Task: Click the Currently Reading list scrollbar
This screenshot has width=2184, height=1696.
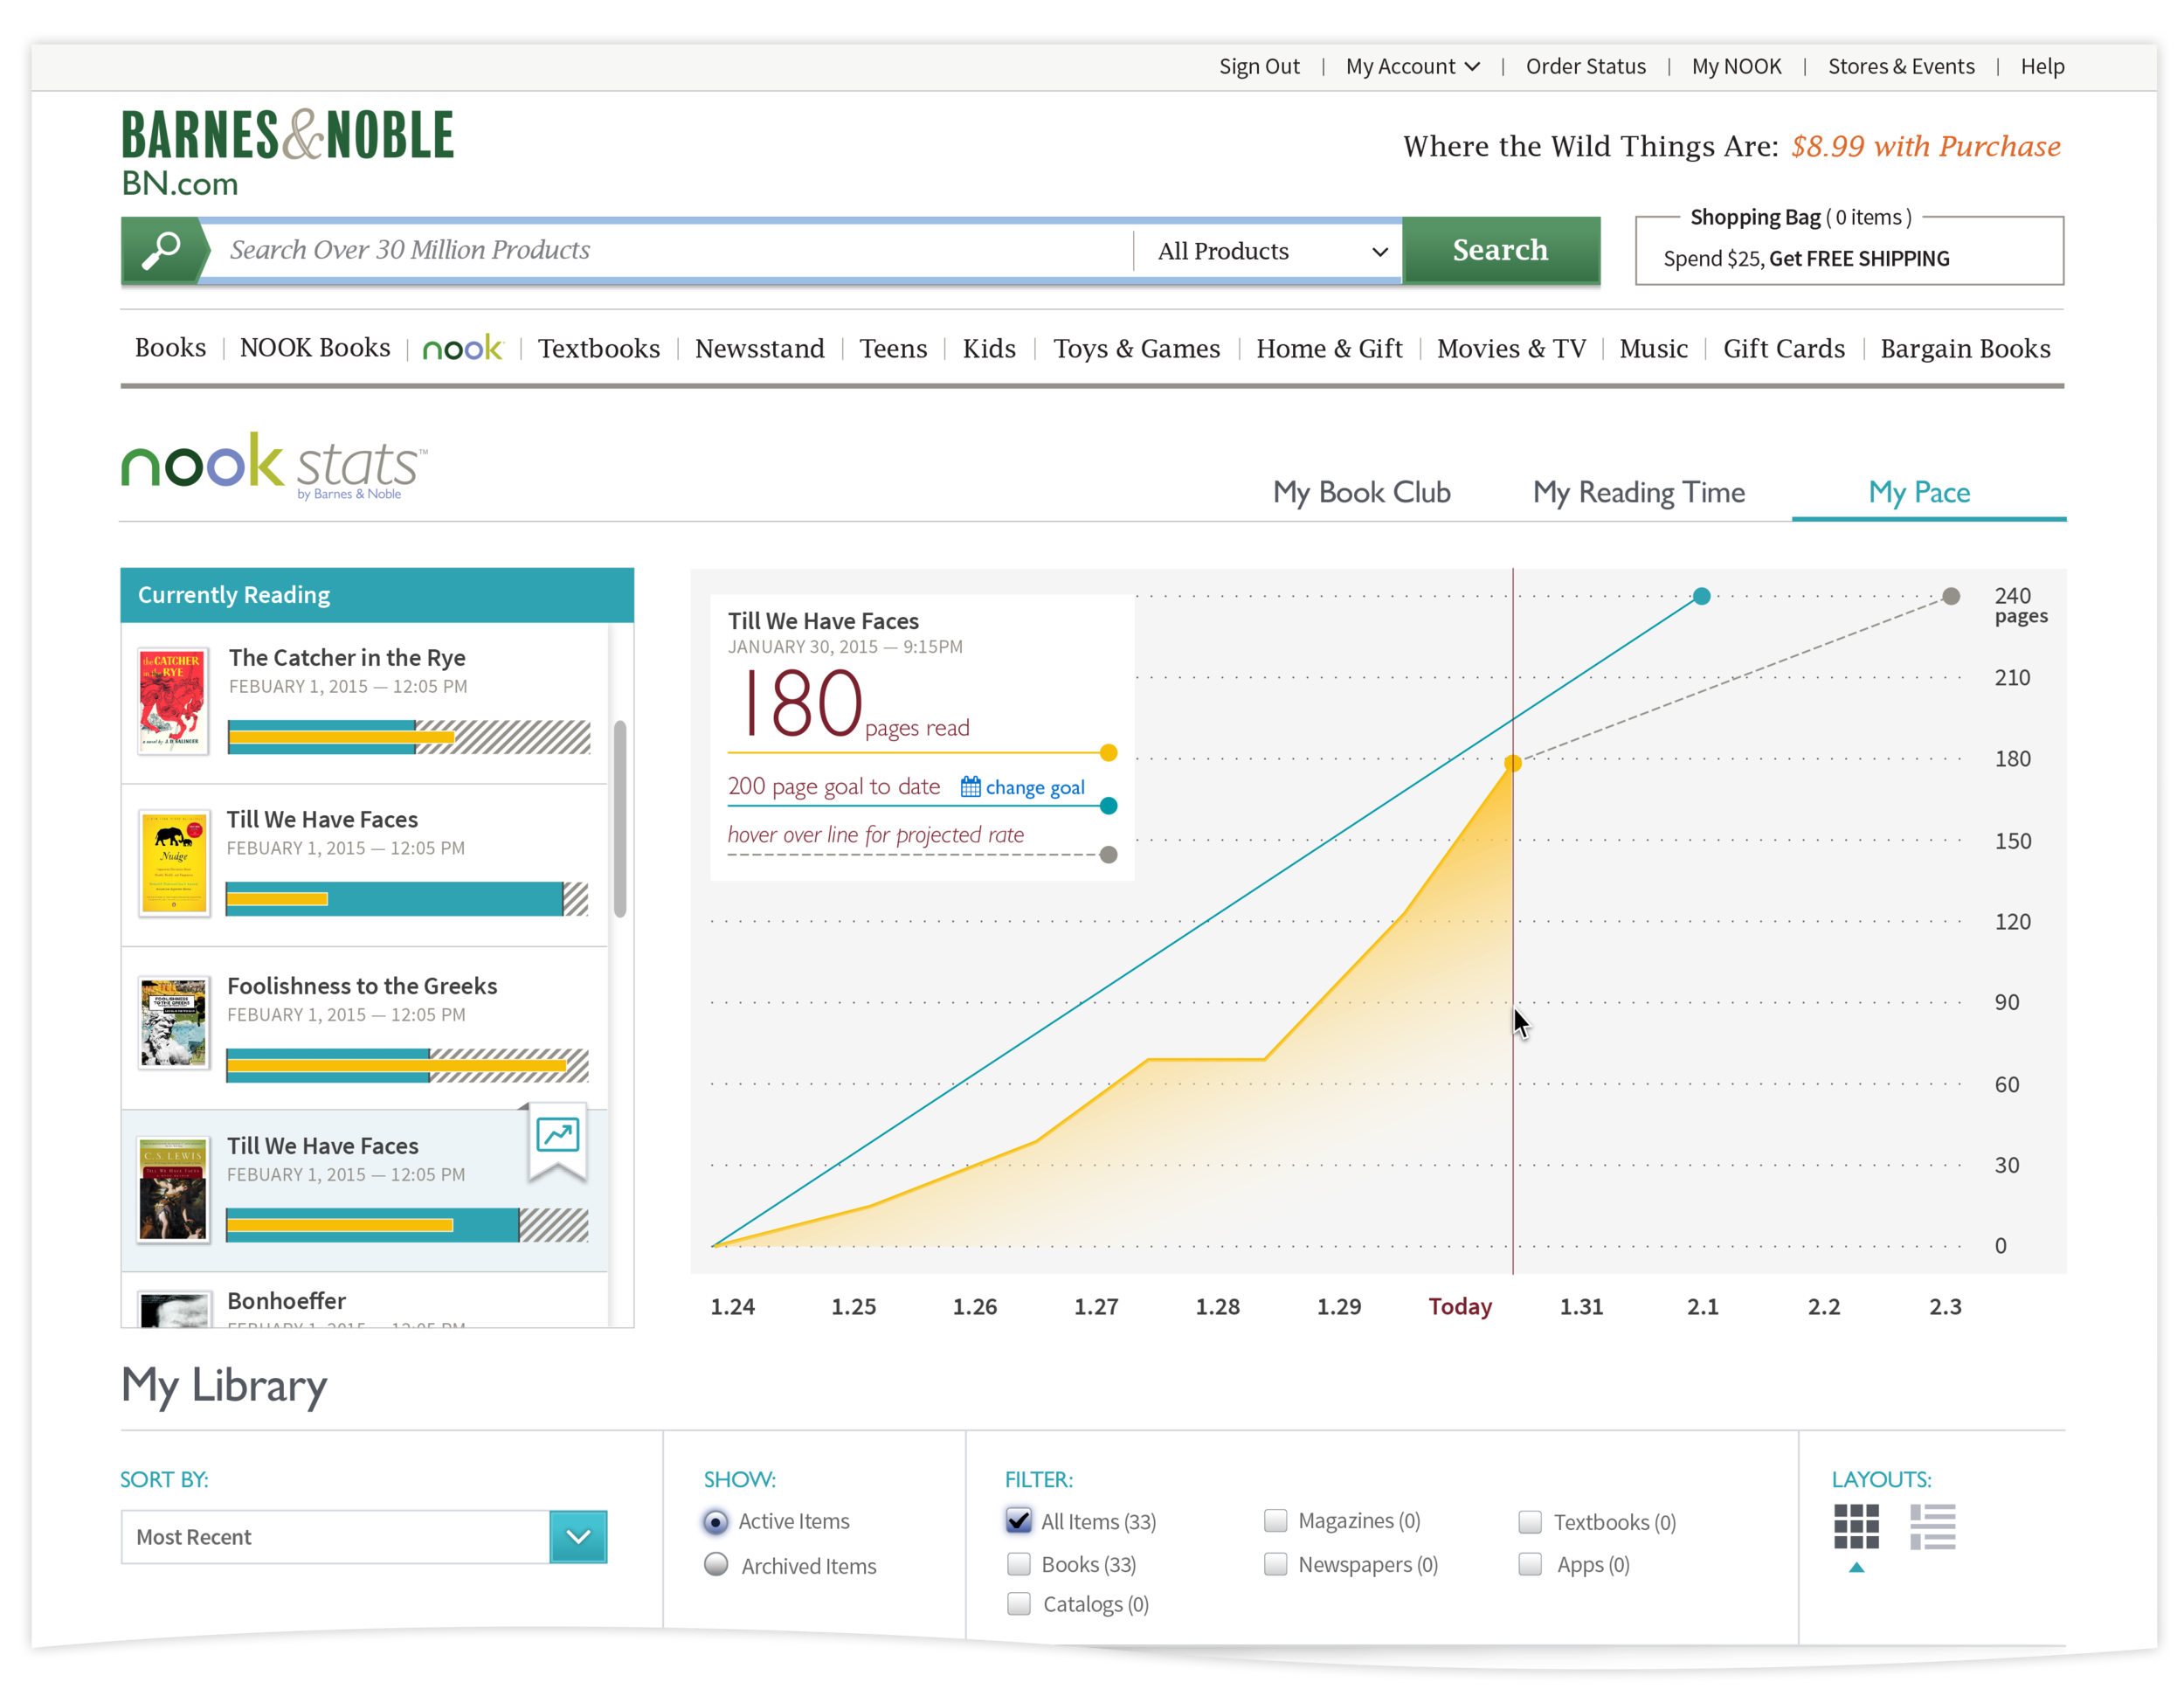Action: (x=620, y=819)
